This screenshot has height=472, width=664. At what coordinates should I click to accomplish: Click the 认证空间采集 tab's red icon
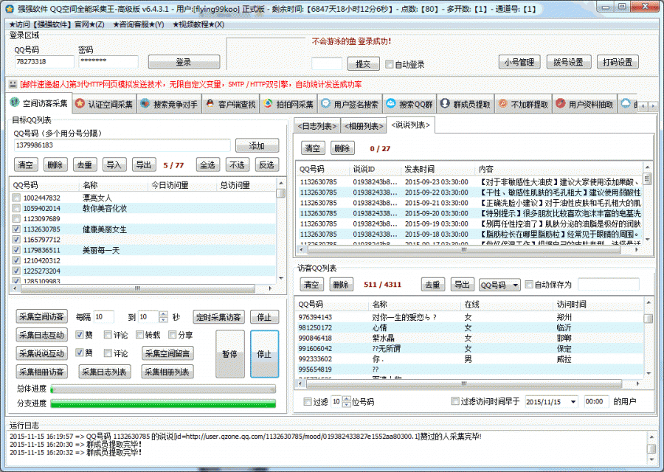click(80, 103)
